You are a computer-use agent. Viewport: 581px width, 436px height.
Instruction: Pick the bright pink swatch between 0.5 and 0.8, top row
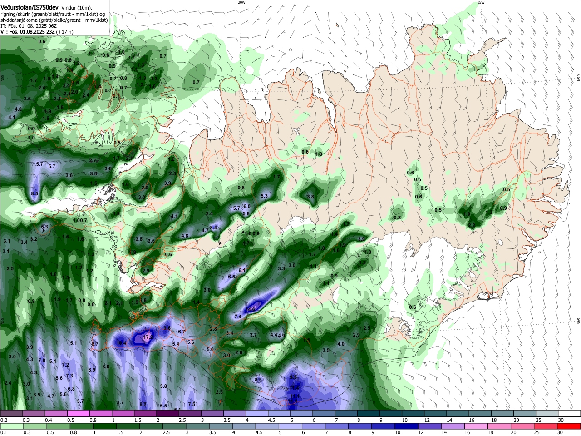[78, 414]
